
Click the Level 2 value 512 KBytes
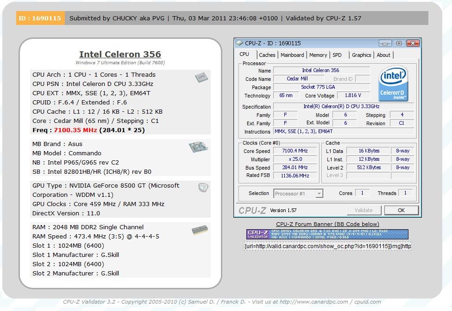(368, 167)
